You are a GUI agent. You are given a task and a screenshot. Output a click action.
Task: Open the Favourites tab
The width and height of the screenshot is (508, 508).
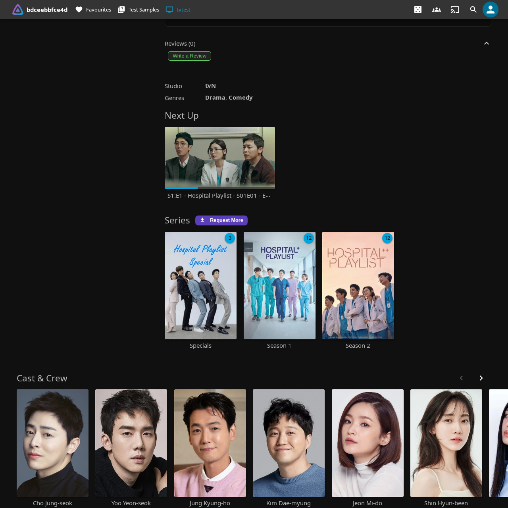point(93,10)
